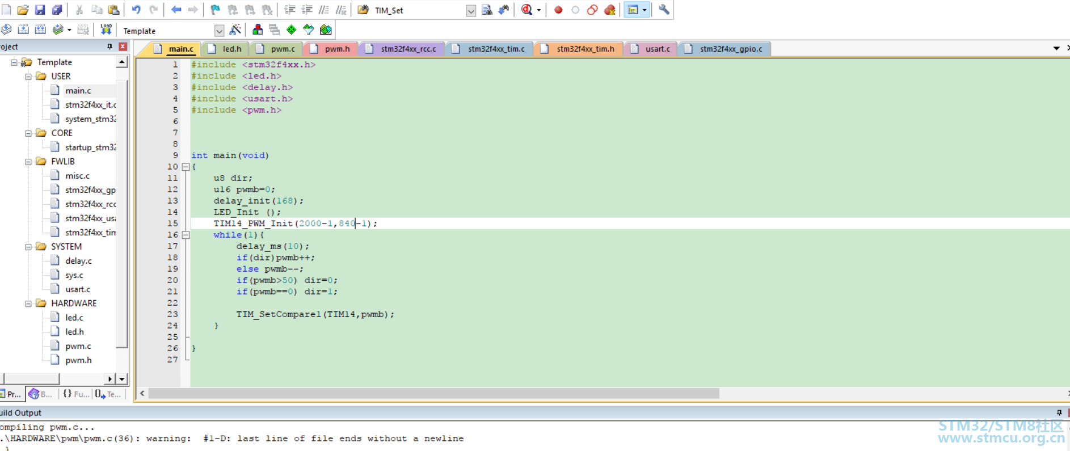Click the TIM14_PWM_Init code line 15
Viewport: 1070px width, 451px height.
[x=295, y=224]
